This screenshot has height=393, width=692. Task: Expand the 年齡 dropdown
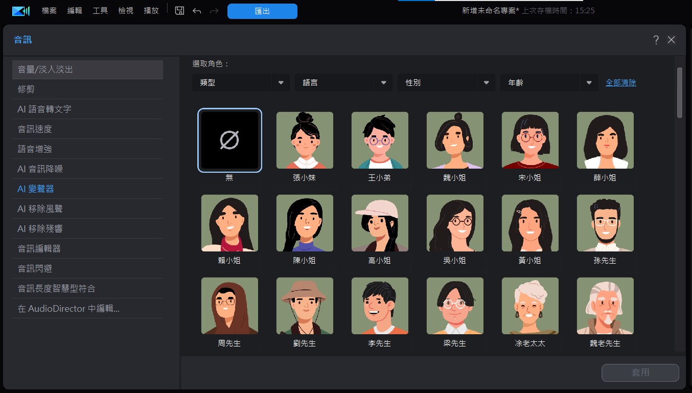[x=548, y=82]
